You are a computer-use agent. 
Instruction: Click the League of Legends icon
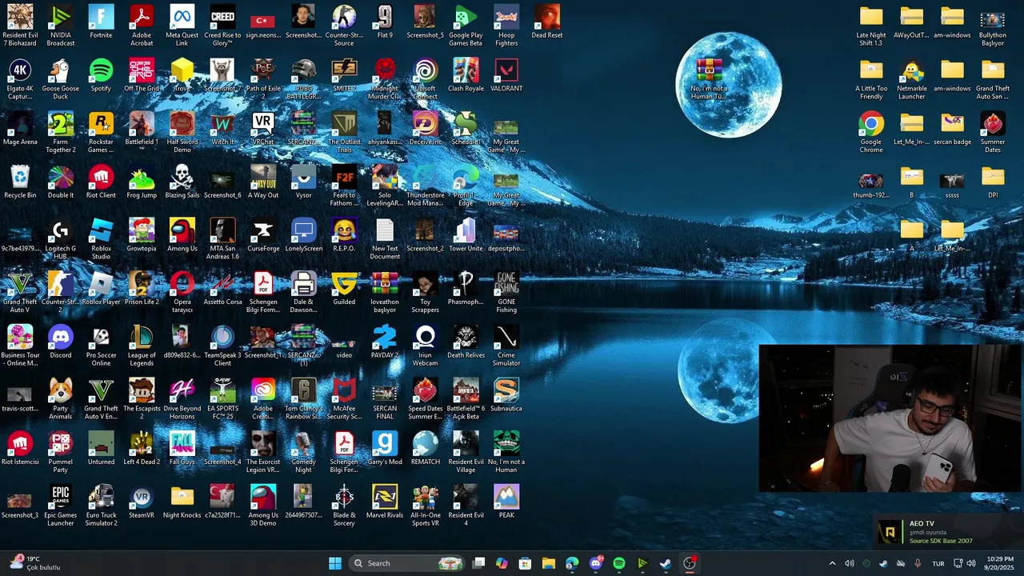click(142, 346)
